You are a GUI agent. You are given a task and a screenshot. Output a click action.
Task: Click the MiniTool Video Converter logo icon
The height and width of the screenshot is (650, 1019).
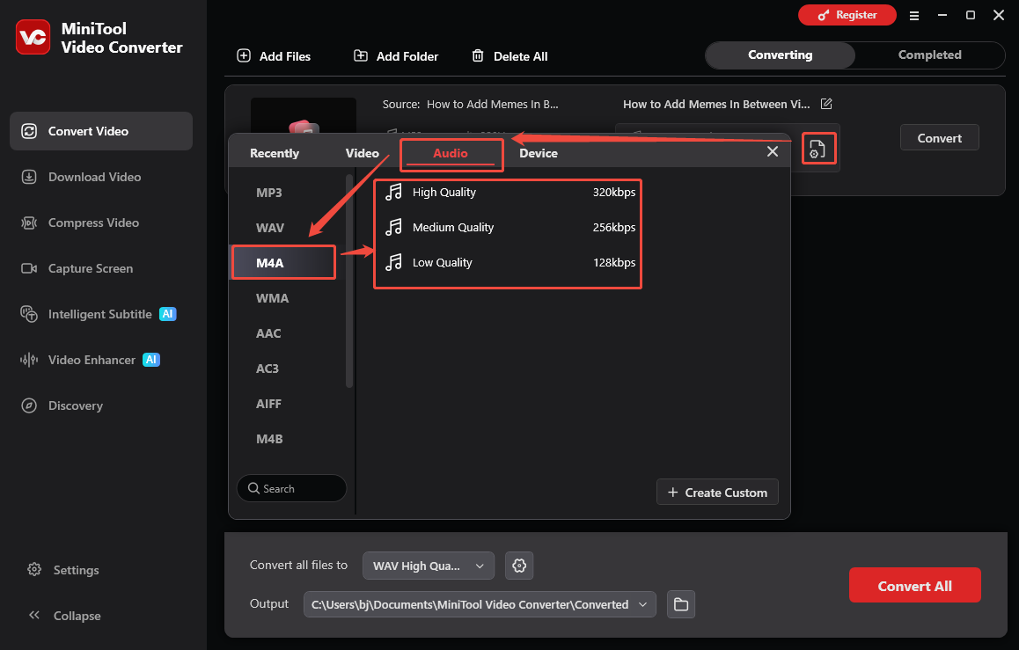[33, 37]
